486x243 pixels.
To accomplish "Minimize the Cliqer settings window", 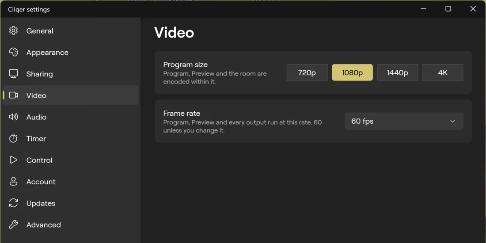I will 423,9.
